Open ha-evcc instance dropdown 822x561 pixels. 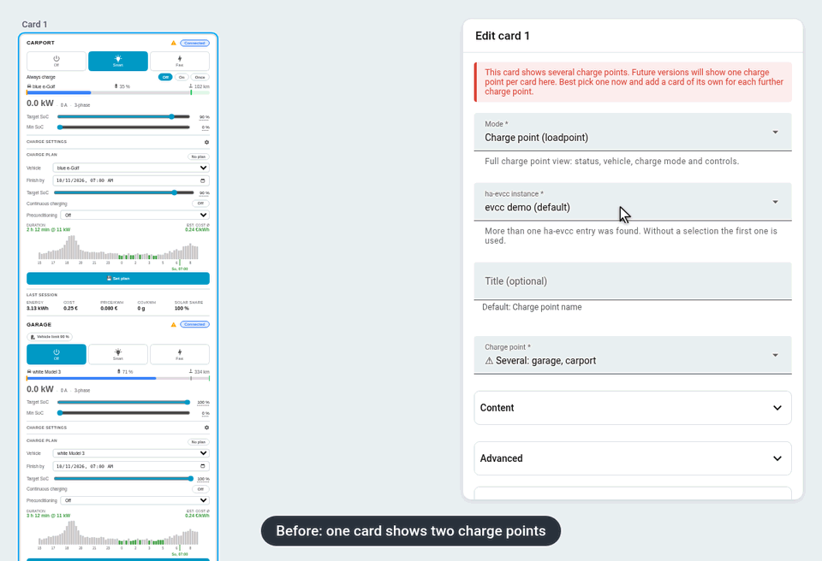tap(633, 202)
